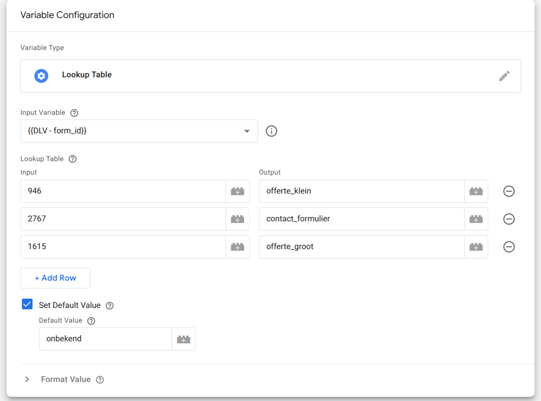Insert variable in input 2767 field
Viewport: 541px width, 401px height.
click(237, 219)
